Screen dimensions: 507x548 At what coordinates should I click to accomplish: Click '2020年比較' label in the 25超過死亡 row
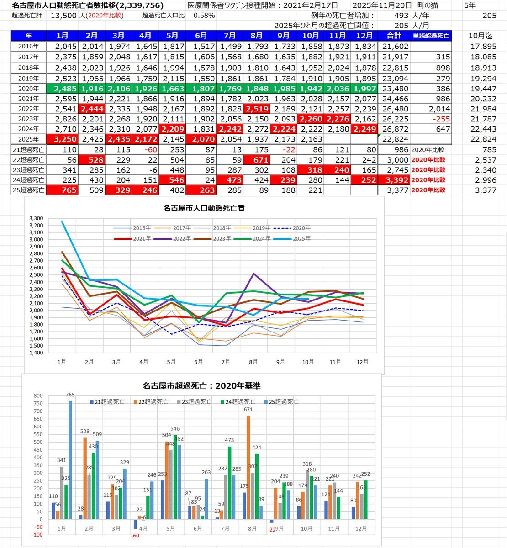(x=428, y=190)
